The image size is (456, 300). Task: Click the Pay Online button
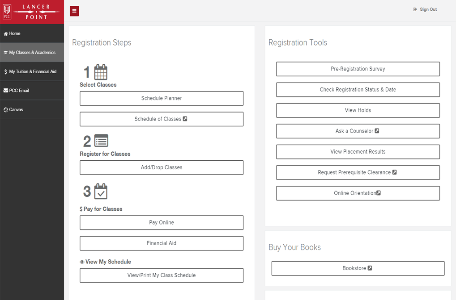(x=162, y=222)
